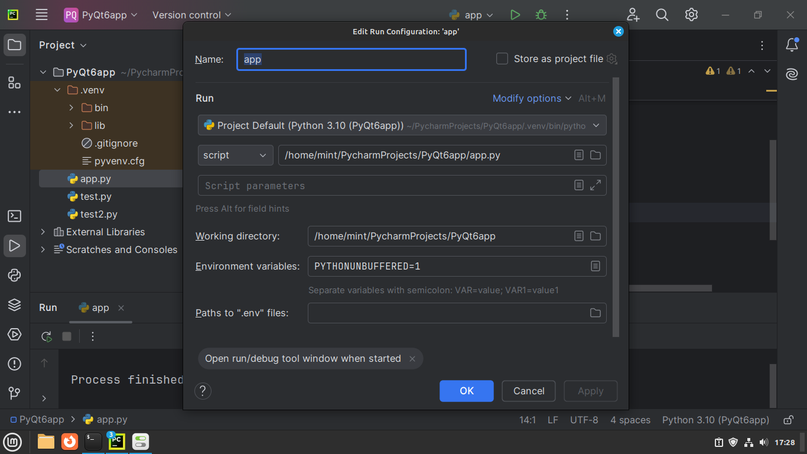The height and width of the screenshot is (454, 807).
Task: Open Firefox from the taskbar
Action: (70, 442)
